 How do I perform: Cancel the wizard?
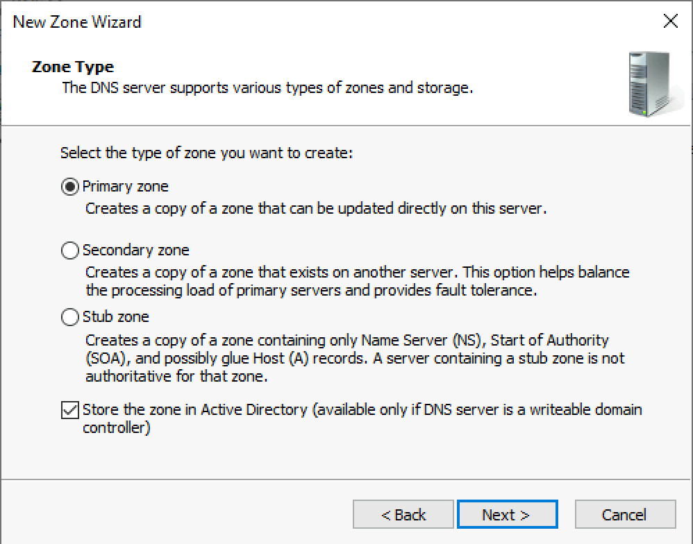(x=625, y=515)
